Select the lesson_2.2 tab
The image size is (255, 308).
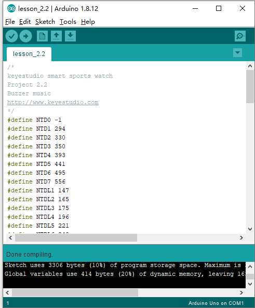pyautogui.click(x=29, y=54)
